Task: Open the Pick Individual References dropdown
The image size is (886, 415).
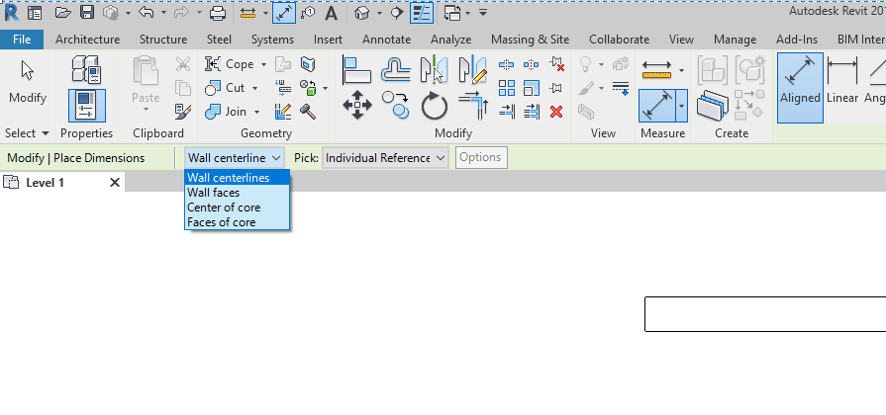Action: [385, 158]
